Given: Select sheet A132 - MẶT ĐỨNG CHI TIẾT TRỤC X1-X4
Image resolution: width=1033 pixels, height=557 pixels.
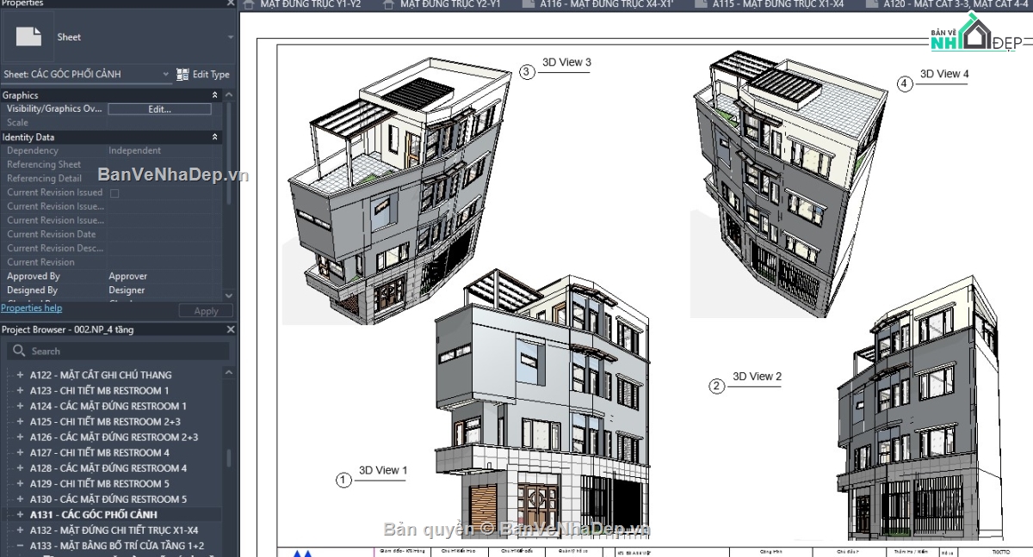Looking at the screenshot, I should click(114, 530).
